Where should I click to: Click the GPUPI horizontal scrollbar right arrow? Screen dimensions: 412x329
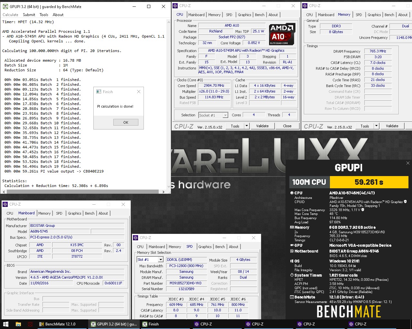[163, 192]
